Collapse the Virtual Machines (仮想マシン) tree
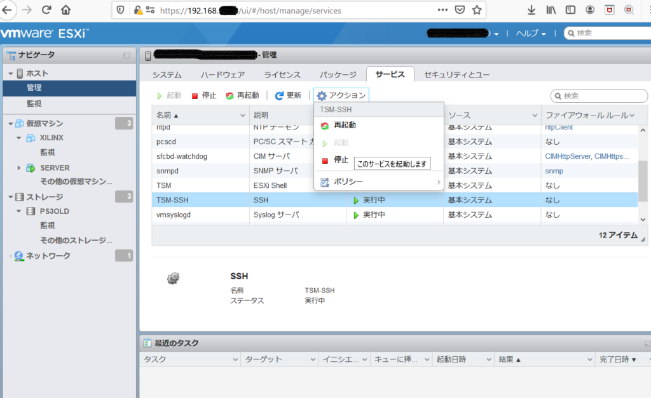Viewport: 651px width, 398px height. coord(10,123)
